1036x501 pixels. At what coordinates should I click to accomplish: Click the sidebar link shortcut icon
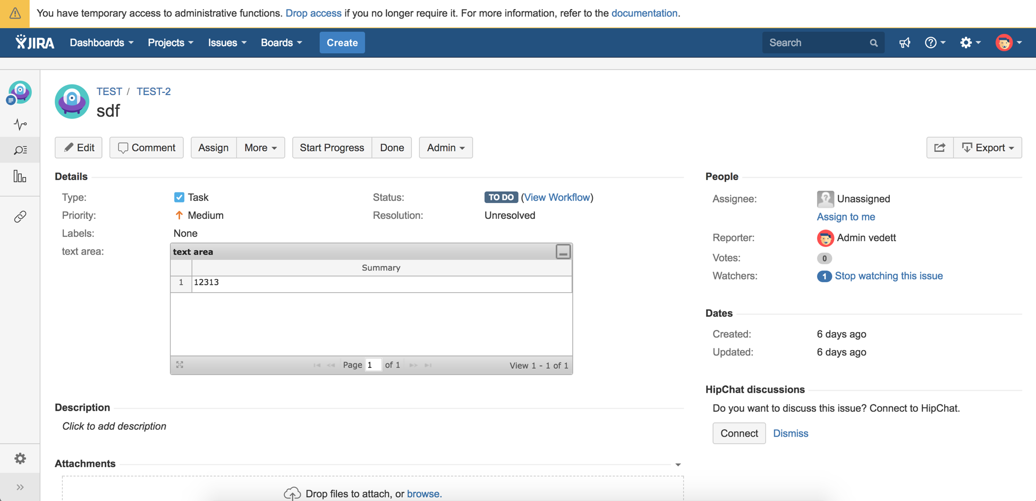tap(20, 217)
